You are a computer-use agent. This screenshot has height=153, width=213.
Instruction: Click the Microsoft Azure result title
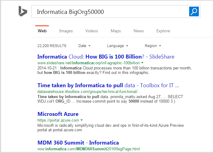coord(58,114)
